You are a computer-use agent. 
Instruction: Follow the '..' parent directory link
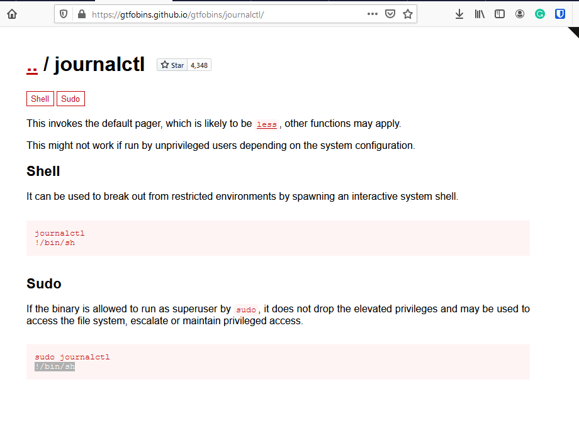32,69
